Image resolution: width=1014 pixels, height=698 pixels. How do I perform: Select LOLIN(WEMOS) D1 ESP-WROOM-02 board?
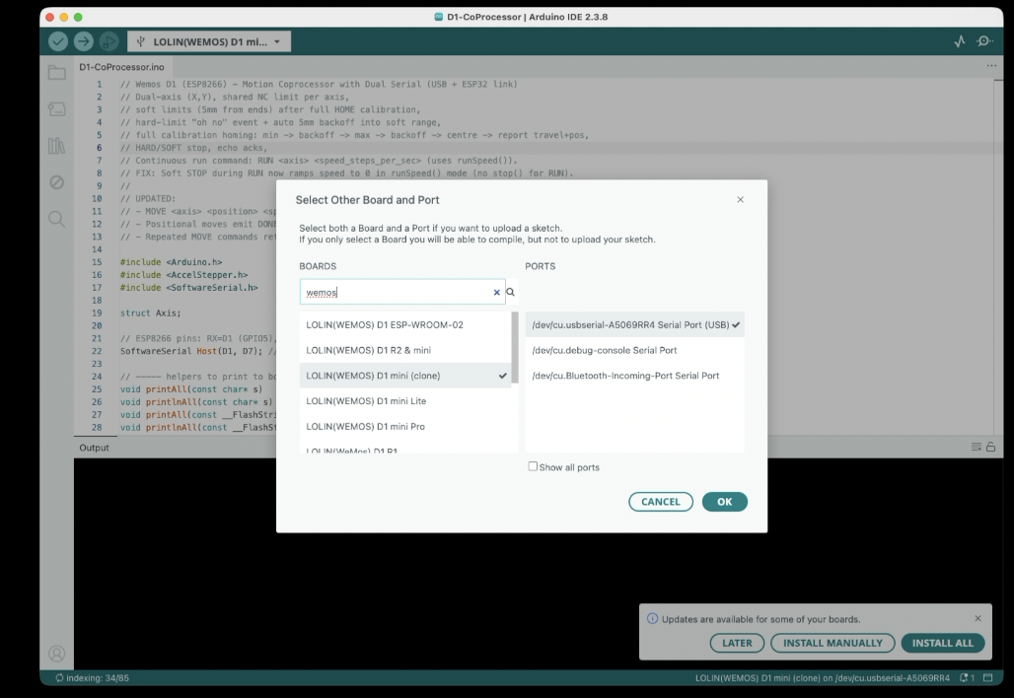pos(405,324)
